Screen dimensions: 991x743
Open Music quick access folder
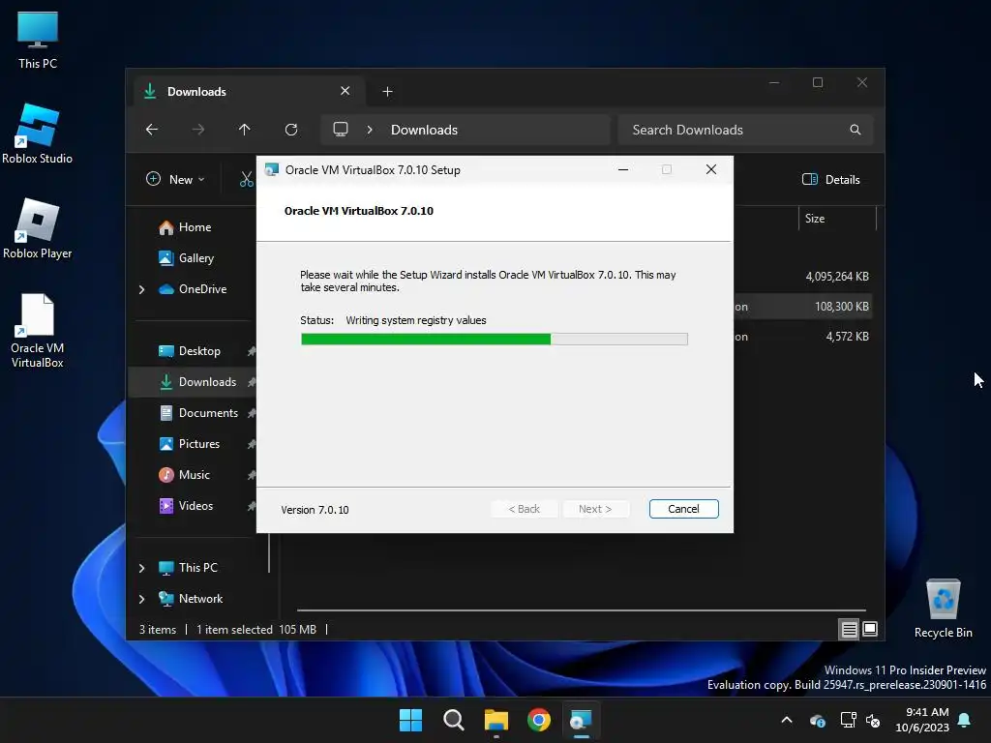193,474
